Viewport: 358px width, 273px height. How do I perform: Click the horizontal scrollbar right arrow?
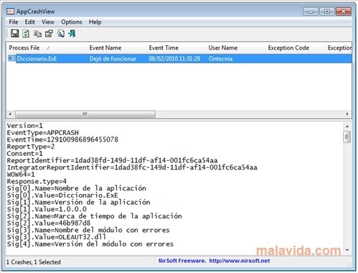tap(347, 114)
